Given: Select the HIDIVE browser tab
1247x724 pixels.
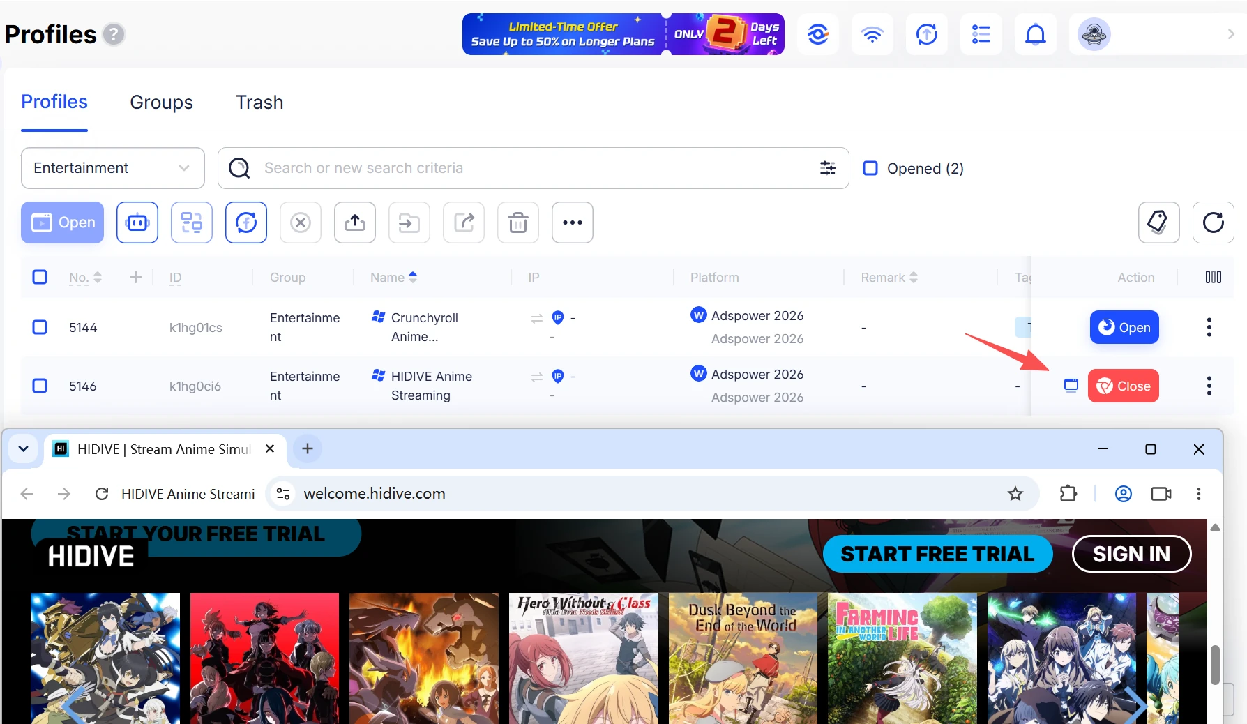Looking at the screenshot, I should click(x=165, y=449).
